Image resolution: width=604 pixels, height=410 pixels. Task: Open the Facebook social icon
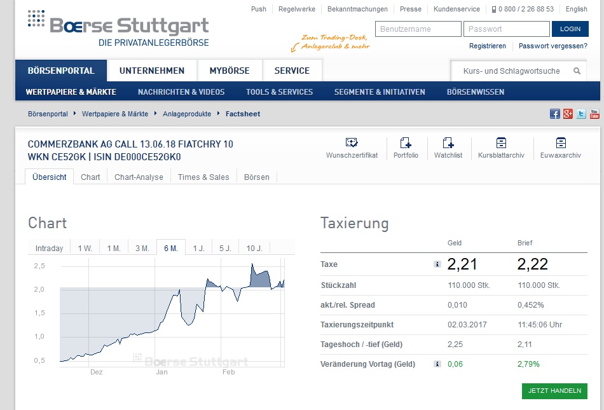pos(555,114)
